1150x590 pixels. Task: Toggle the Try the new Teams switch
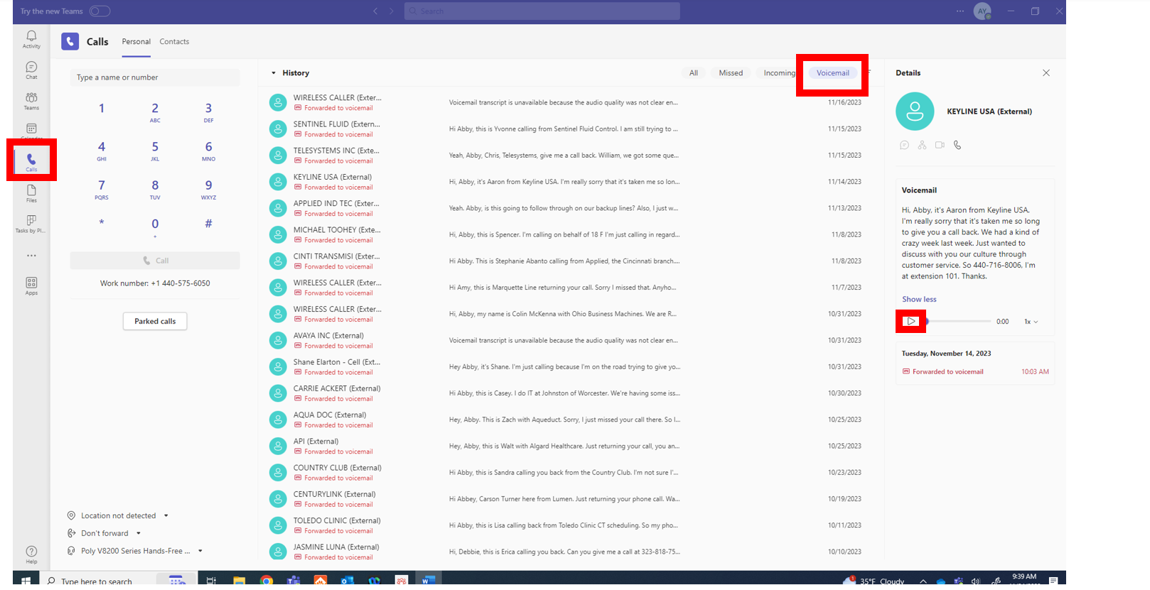[x=100, y=11]
